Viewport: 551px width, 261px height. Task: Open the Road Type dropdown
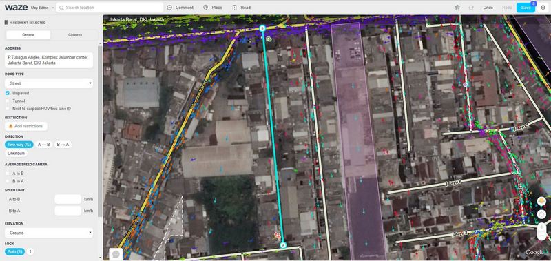pos(49,83)
